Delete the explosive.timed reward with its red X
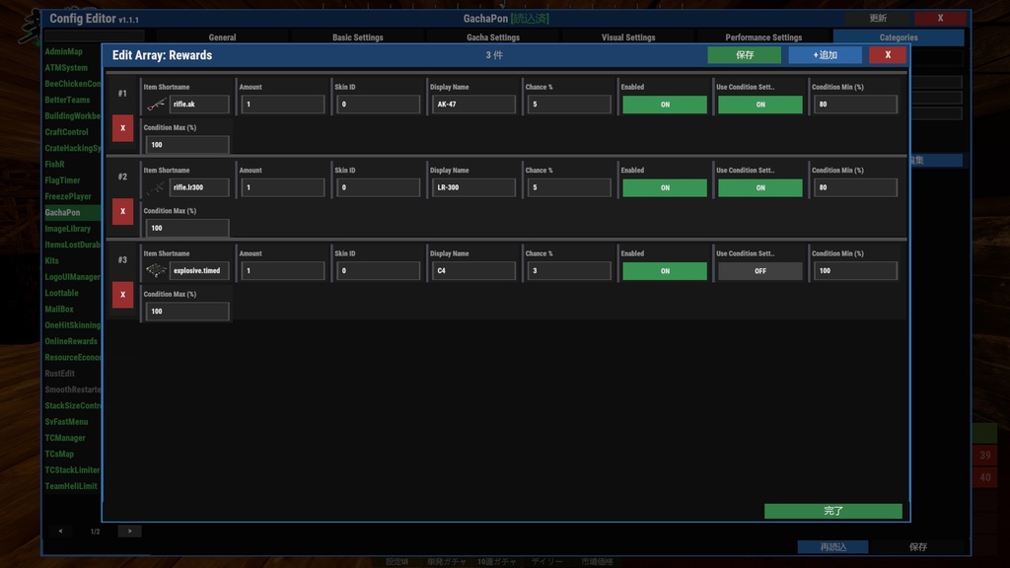Screen dimensions: 1010x568 point(122,294)
